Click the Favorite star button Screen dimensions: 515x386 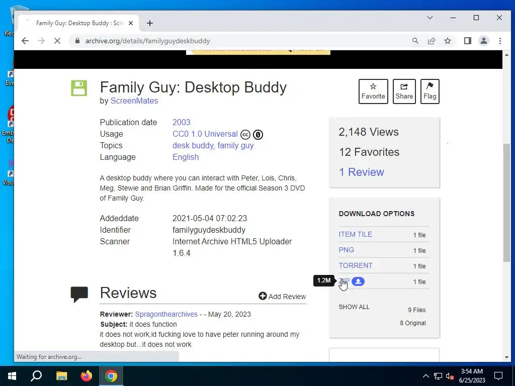pos(373,91)
